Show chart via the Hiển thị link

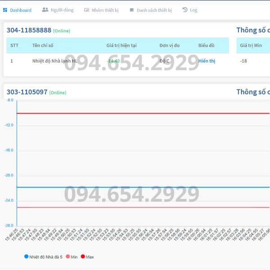point(207,61)
